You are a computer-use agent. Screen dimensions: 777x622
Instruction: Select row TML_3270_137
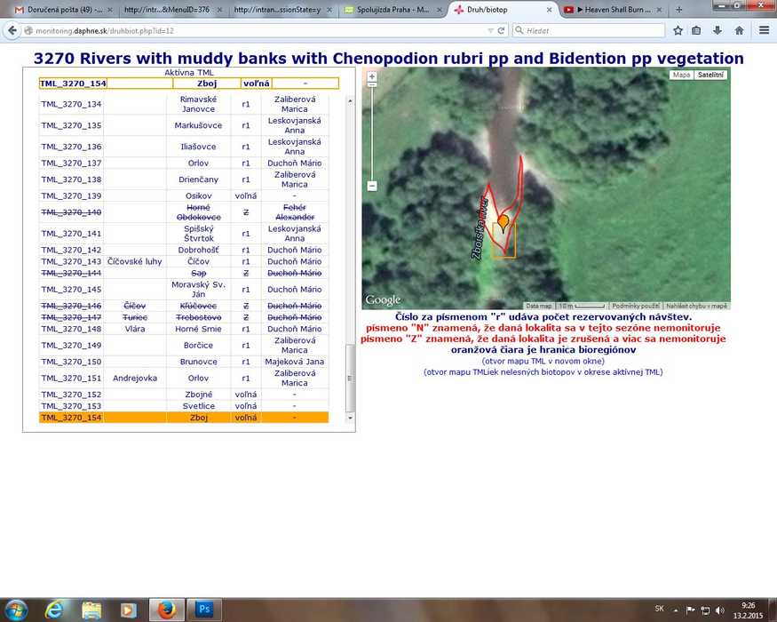tap(183, 163)
